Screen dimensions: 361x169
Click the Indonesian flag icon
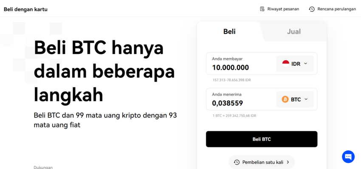pos(286,64)
